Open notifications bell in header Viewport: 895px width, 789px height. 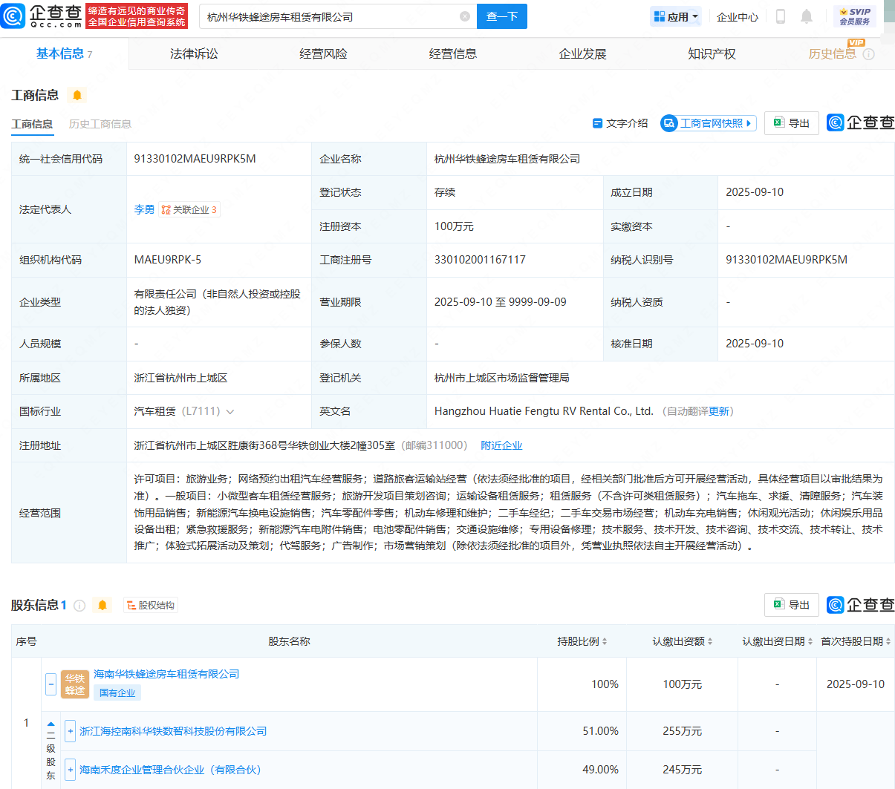(x=807, y=16)
